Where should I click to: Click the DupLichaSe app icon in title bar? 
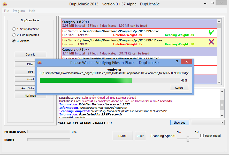pos(5,4)
